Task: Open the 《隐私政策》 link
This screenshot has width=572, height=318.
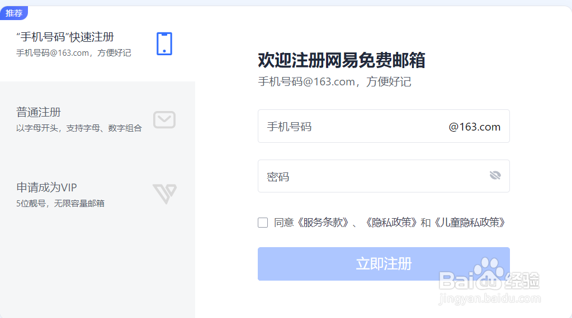Action: click(391, 222)
